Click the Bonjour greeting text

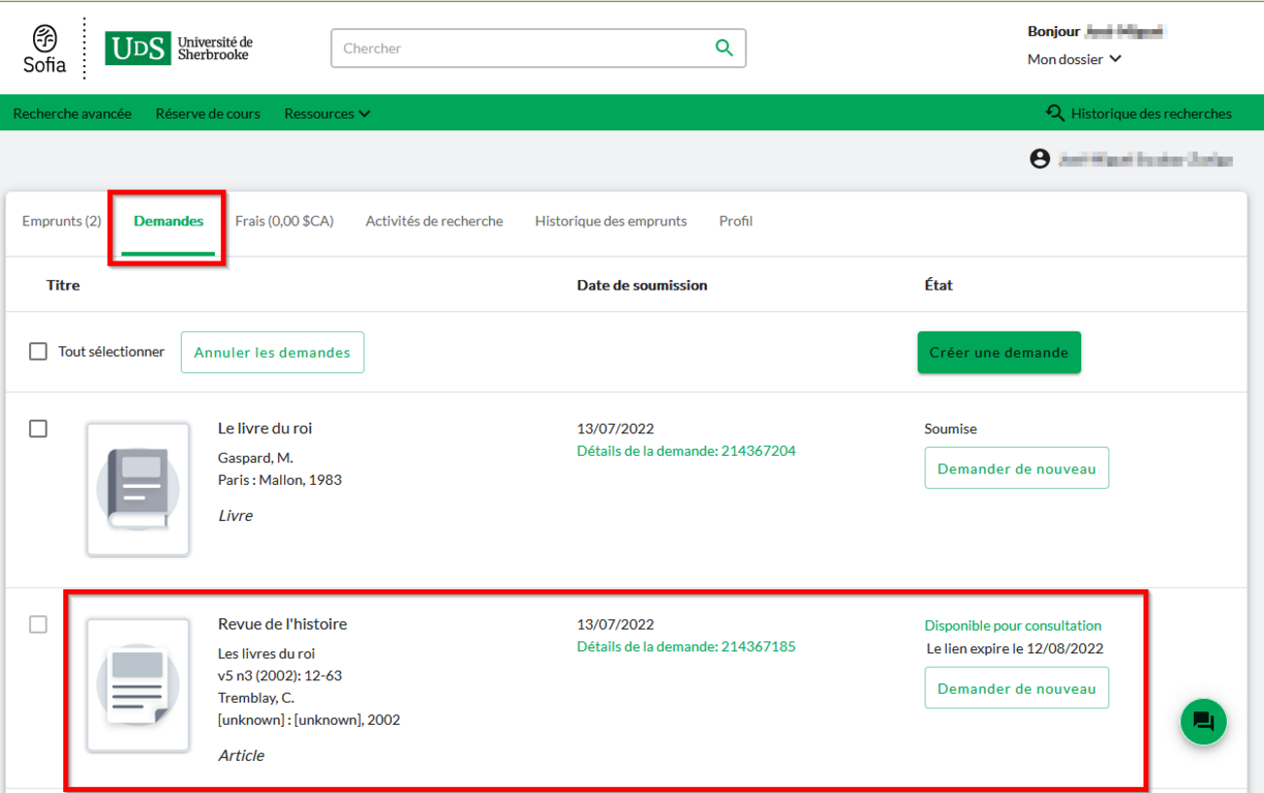(x=1054, y=31)
